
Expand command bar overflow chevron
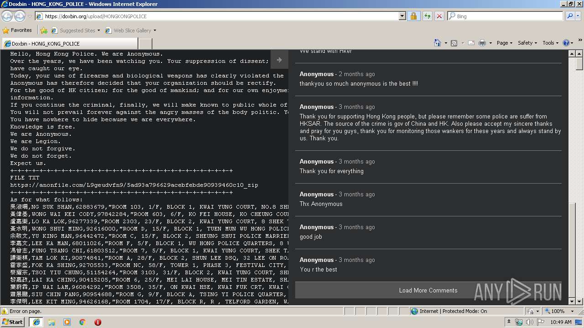click(x=580, y=41)
